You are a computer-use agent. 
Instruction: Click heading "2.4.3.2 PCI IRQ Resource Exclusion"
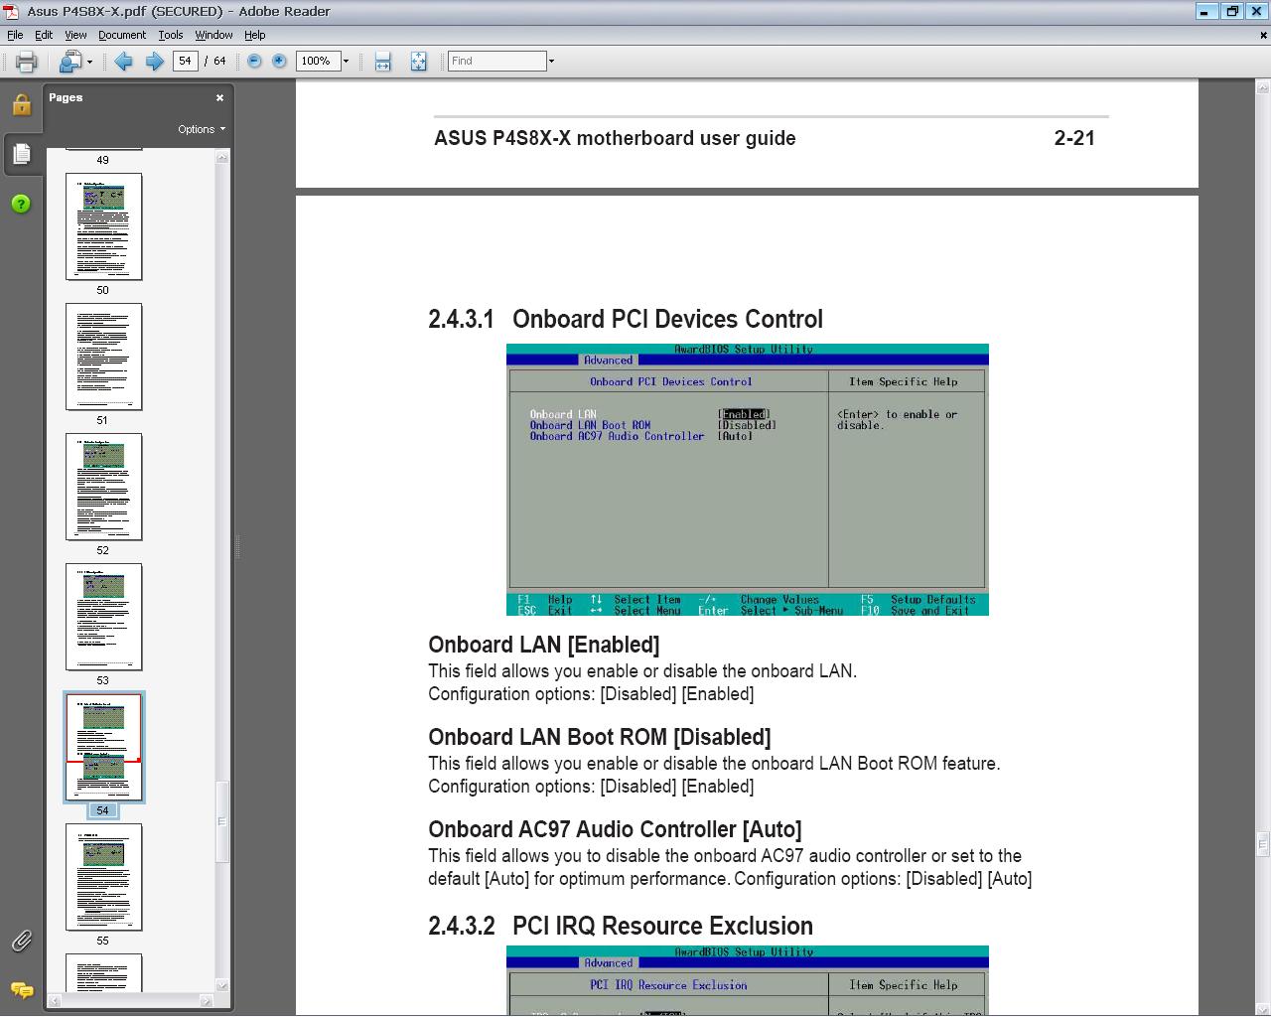tap(621, 926)
